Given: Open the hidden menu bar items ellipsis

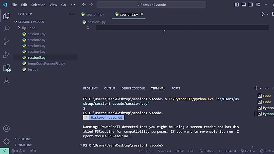Looking at the screenshot, I should pos(73,5).
